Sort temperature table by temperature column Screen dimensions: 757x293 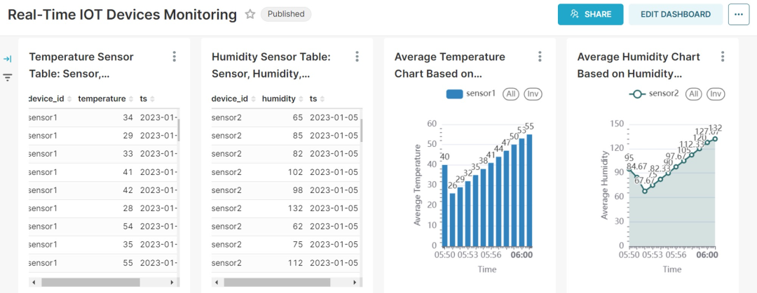[x=106, y=99]
